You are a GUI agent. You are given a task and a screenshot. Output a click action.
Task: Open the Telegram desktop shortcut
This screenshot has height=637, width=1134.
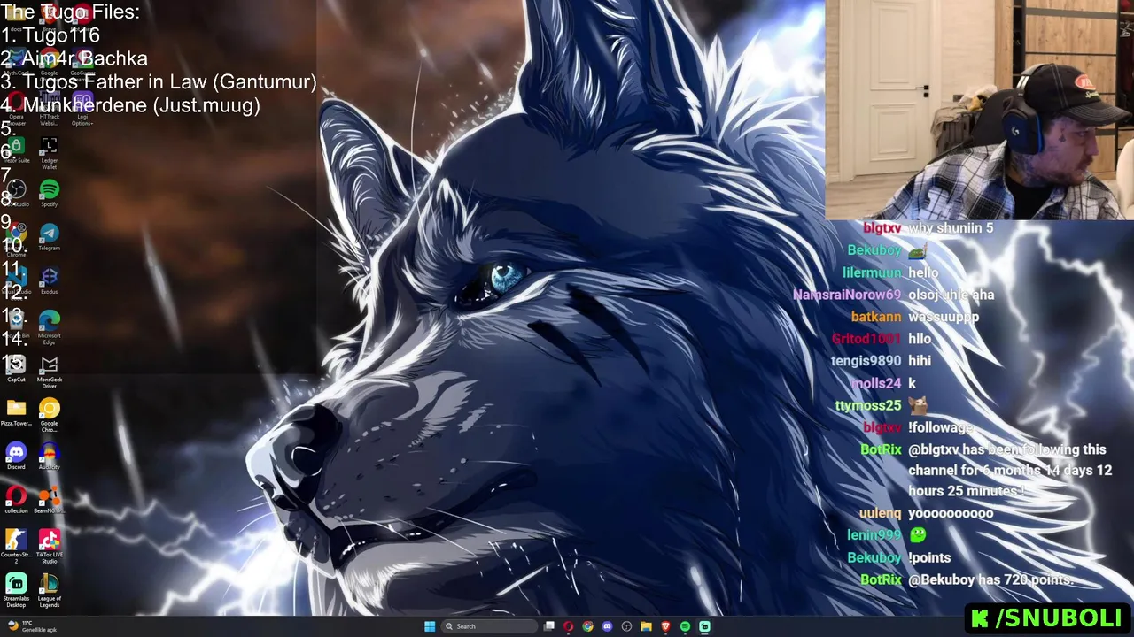click(x=50, y=237)
